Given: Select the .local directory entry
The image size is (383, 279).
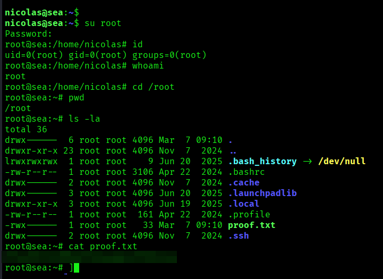Looking at the screenshot, I should click(243, 204).
